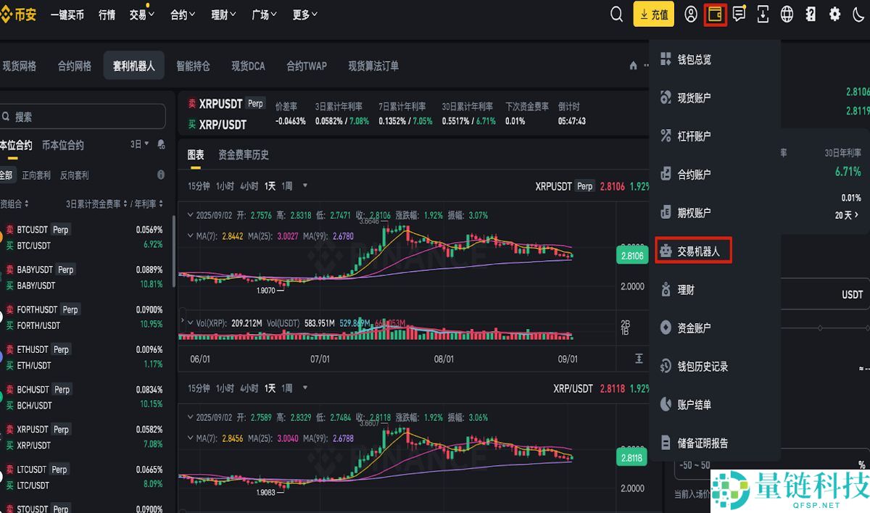Open the chat messages icon with notification dot
The height and width of the screenshot is (513, 870).
(x=738, y=14)
